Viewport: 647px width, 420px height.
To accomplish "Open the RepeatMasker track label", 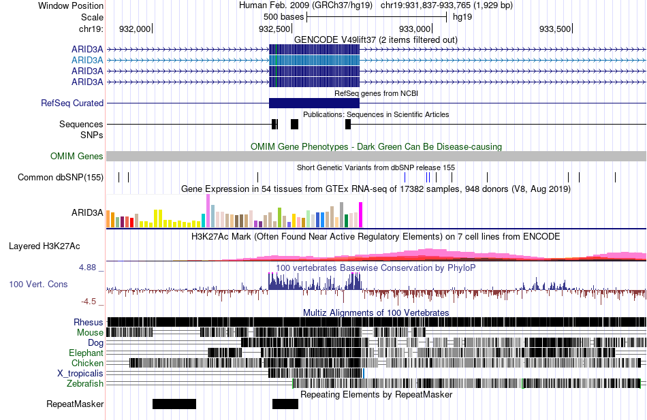I will pos(75,404).
